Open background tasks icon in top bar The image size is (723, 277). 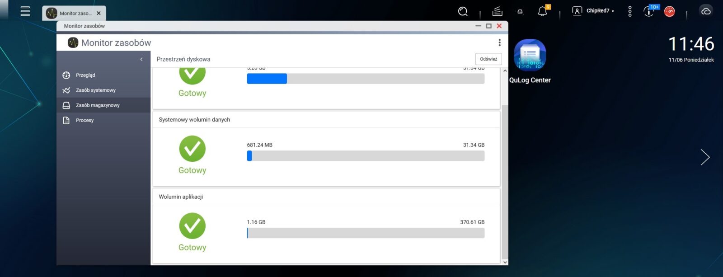497,11
